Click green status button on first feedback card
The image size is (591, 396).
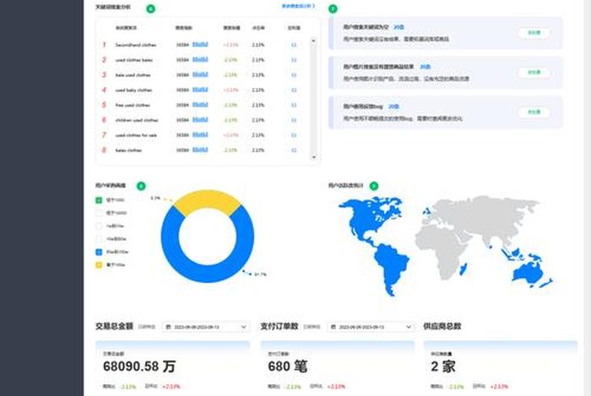(x=534, y=33)
